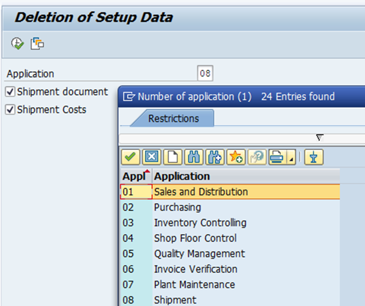Screen dimensions: 365x306
Task: Open the Restrictions tab
Action: pyautogui.click(x=173, y=118)
